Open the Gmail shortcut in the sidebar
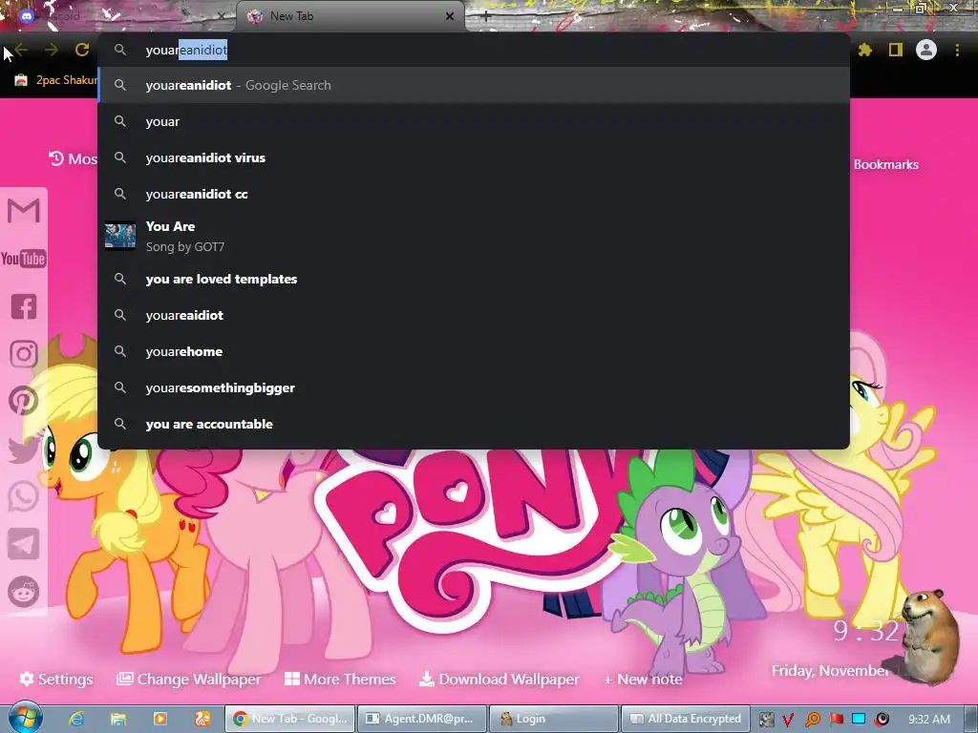Viewport: 978px width, 733px height. click(x=24, y=211)
